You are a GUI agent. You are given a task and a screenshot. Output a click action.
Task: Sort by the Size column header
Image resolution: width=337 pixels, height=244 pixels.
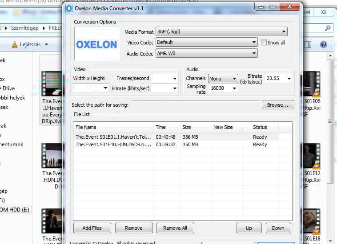click(196, 127)
